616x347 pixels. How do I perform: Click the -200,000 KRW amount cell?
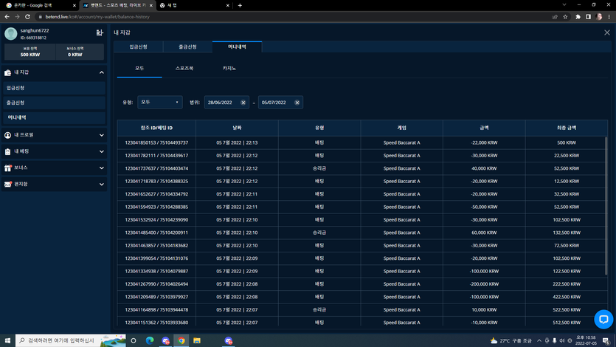click(x=484, y=284)
